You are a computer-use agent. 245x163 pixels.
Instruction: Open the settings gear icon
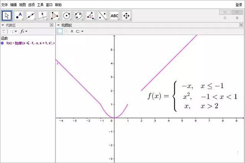237,18
